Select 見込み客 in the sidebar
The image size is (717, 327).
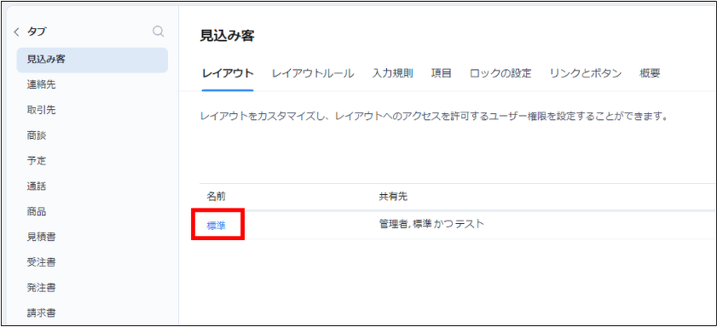pos(92,60)
